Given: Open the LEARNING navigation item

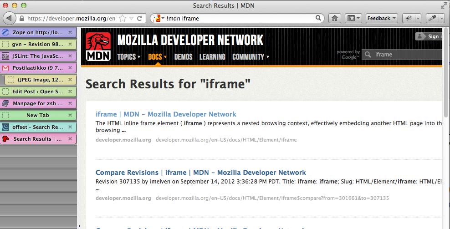Looking at the screenshot, I should [212, 57].
